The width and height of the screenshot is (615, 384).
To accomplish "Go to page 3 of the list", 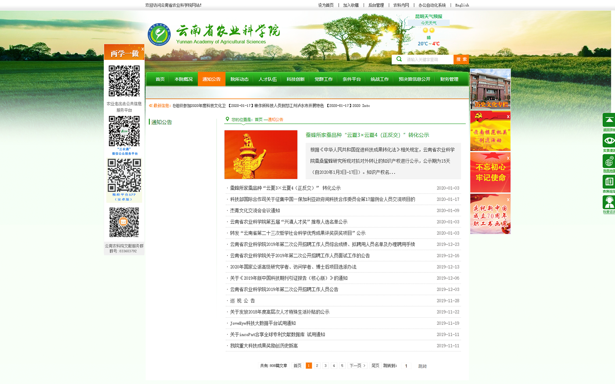I will [325, 366].
